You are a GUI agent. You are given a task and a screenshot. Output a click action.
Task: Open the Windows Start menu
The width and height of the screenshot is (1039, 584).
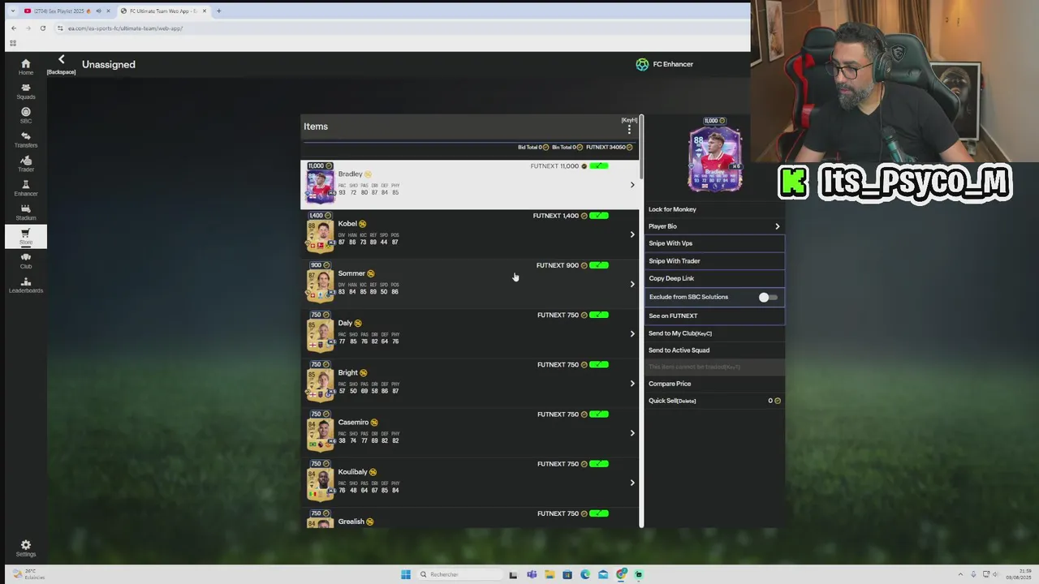[x=406, y=574]
